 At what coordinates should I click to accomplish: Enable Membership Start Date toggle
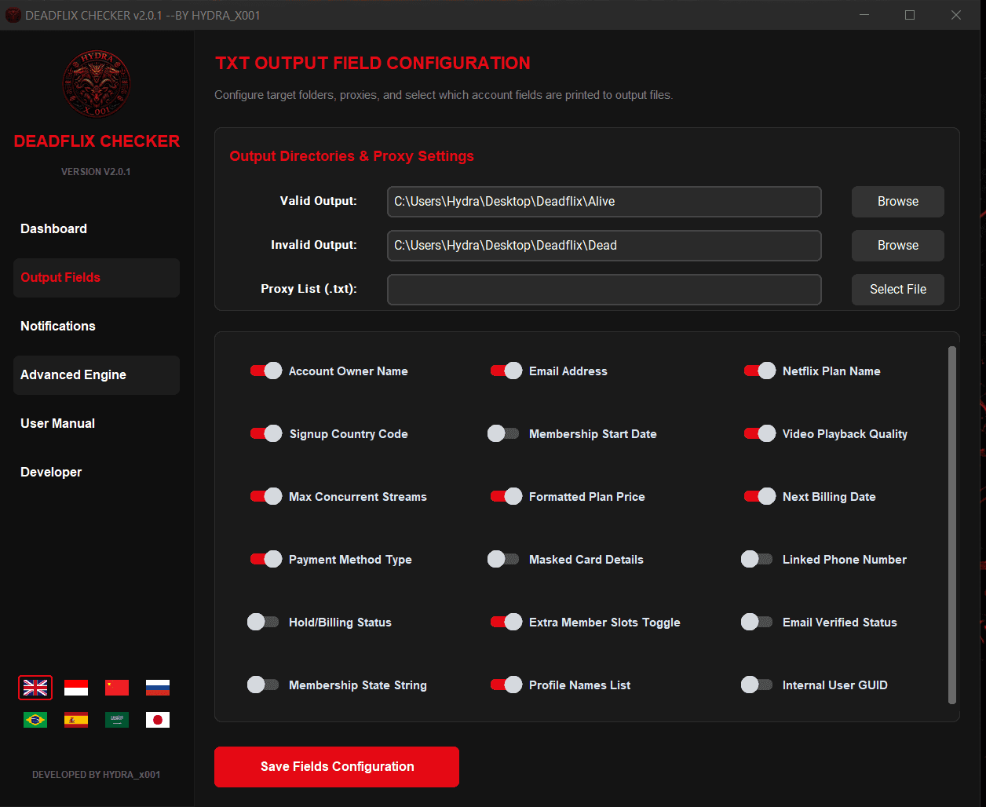(x=503, y=433)
